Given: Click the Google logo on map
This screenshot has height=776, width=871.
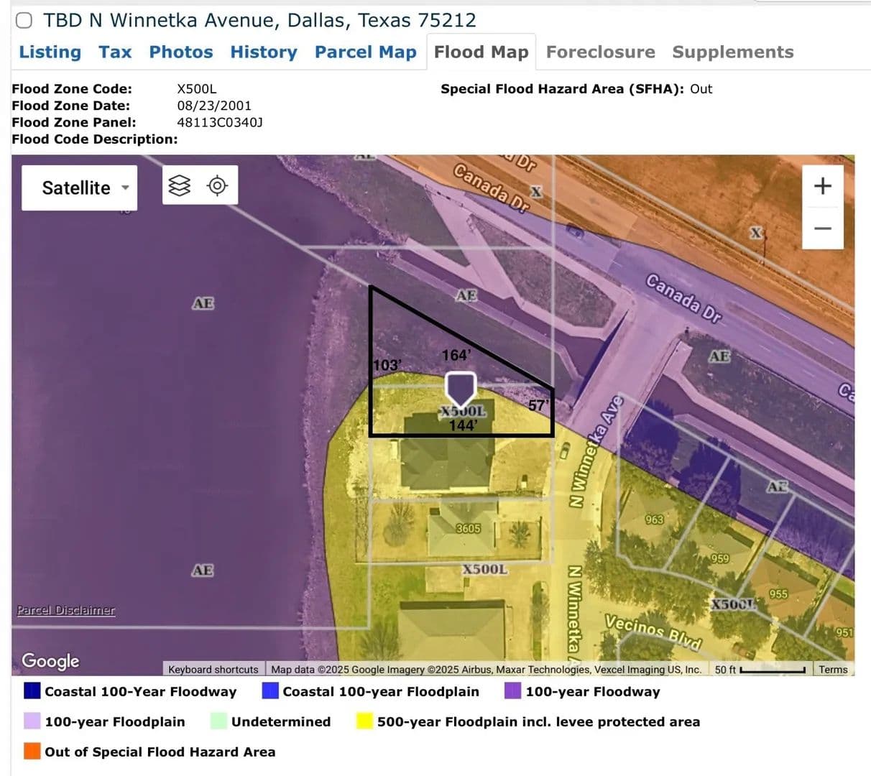Looking at the screenshot, I should (50, 660).
